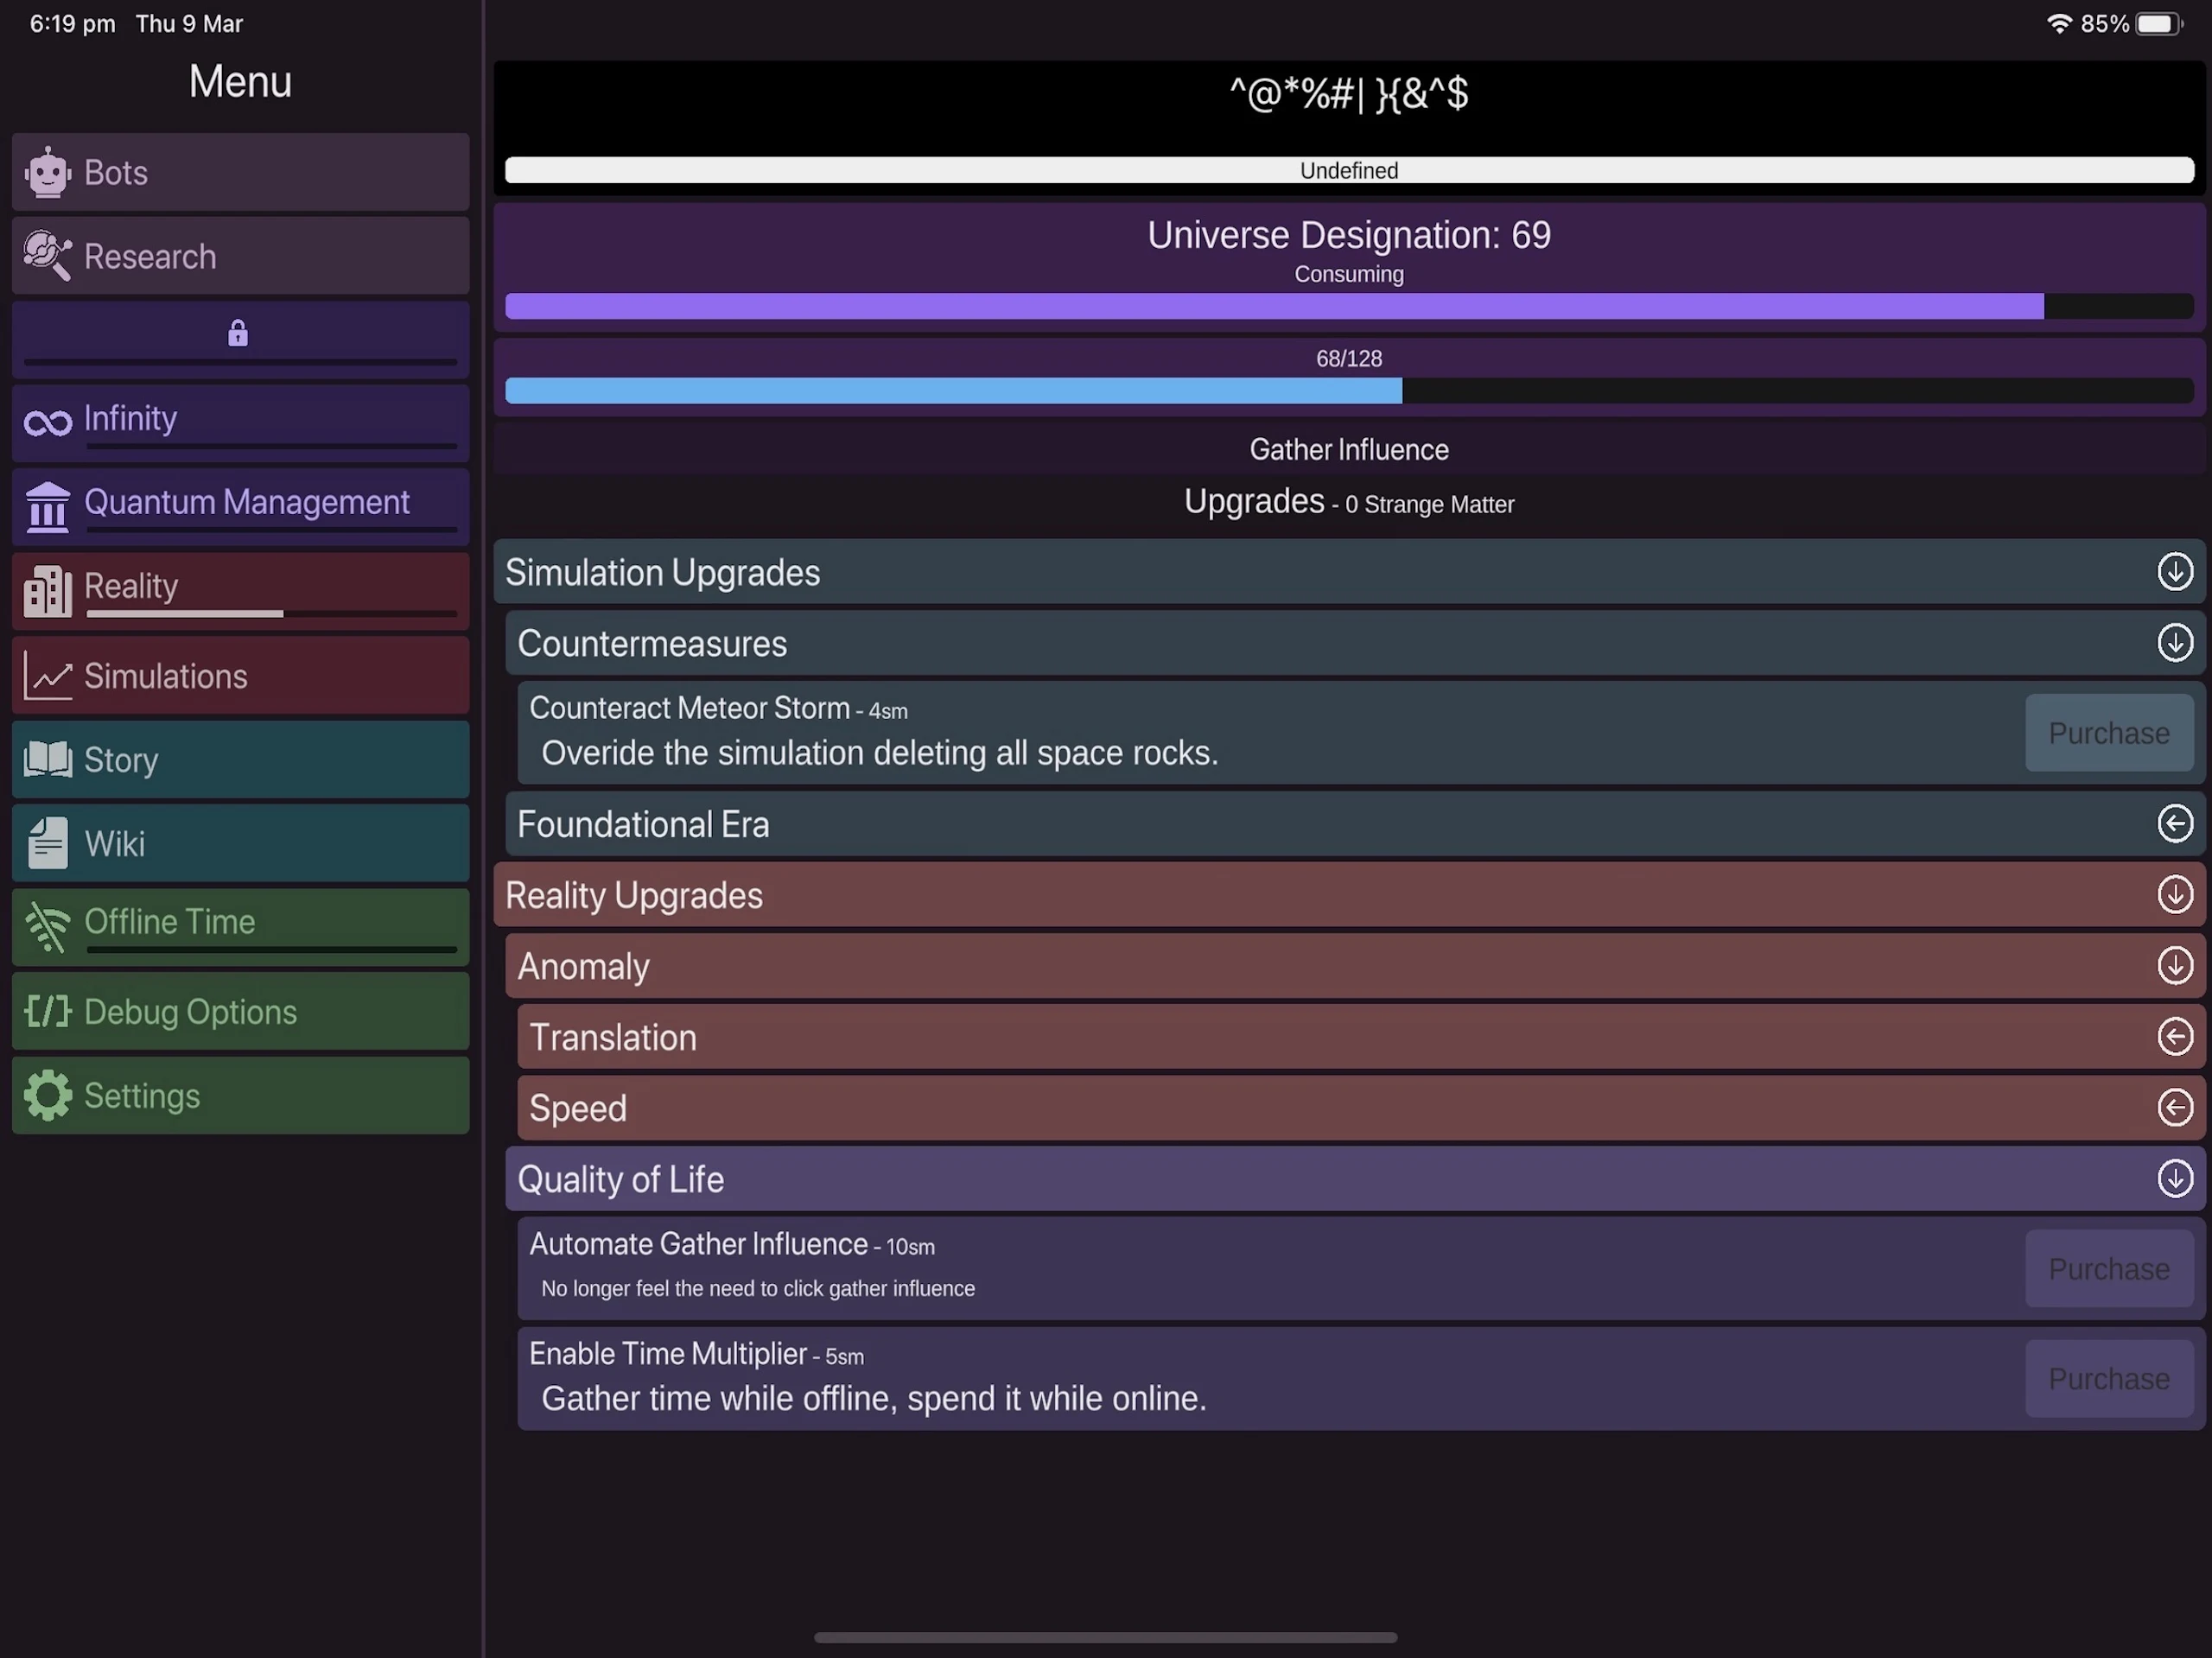This screenshot has width=2212, height=1658.
Task: Click the Simulations chart icon
Action: 47,677
